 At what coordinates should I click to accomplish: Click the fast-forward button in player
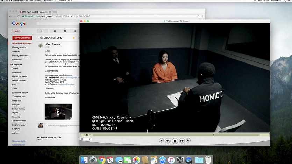[182, 141]
